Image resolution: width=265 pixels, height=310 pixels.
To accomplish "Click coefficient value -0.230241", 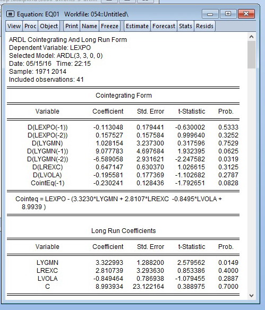I will pos(108,183).
